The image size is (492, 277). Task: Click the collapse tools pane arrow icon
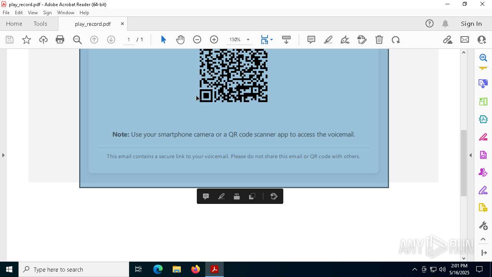click(484, 253)
